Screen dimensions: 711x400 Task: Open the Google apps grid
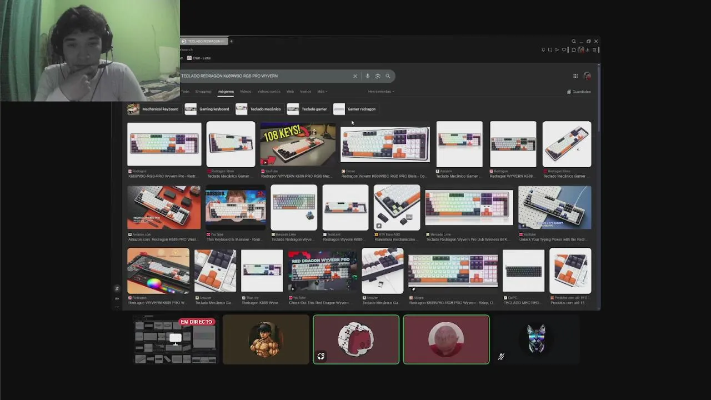point(575,76)
